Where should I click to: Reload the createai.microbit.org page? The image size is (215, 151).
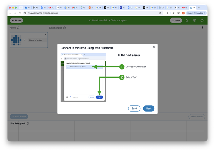pos(20,13)
